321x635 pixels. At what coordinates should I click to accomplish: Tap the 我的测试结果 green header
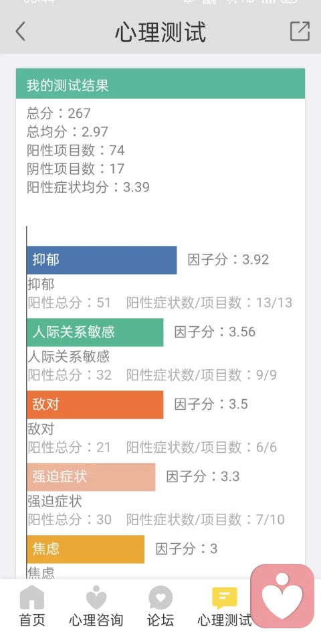tap(160, 84)
